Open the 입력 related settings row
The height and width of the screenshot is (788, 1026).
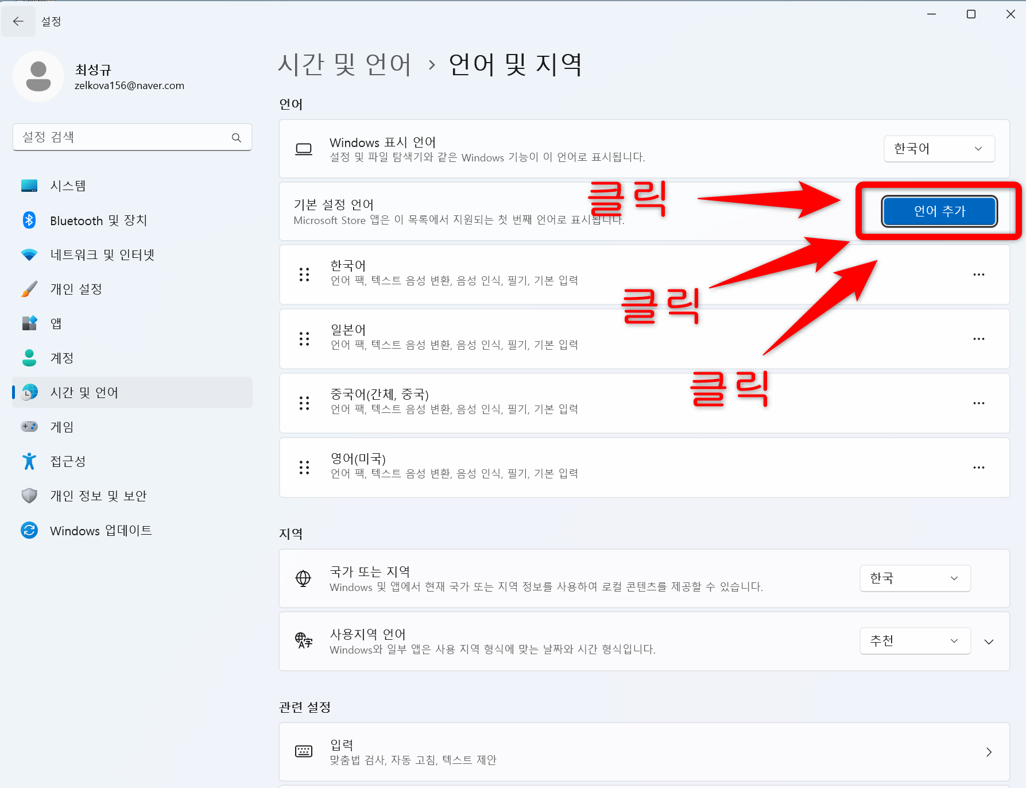pos(644,752)
